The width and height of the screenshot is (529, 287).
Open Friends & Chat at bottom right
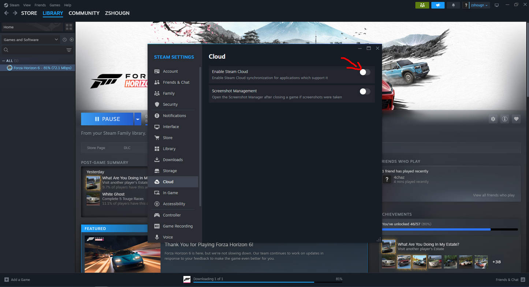coord(510,280)
